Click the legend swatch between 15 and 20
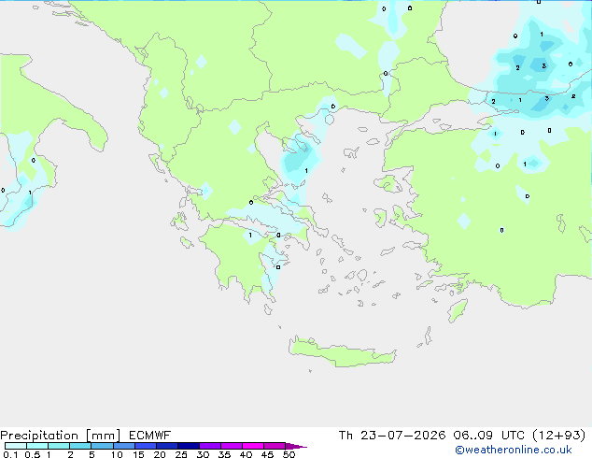The width and height of the screenshot is (592, 458). point(146,446)
